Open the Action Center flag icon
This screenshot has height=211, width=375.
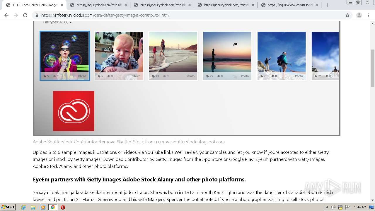point(347,207)
